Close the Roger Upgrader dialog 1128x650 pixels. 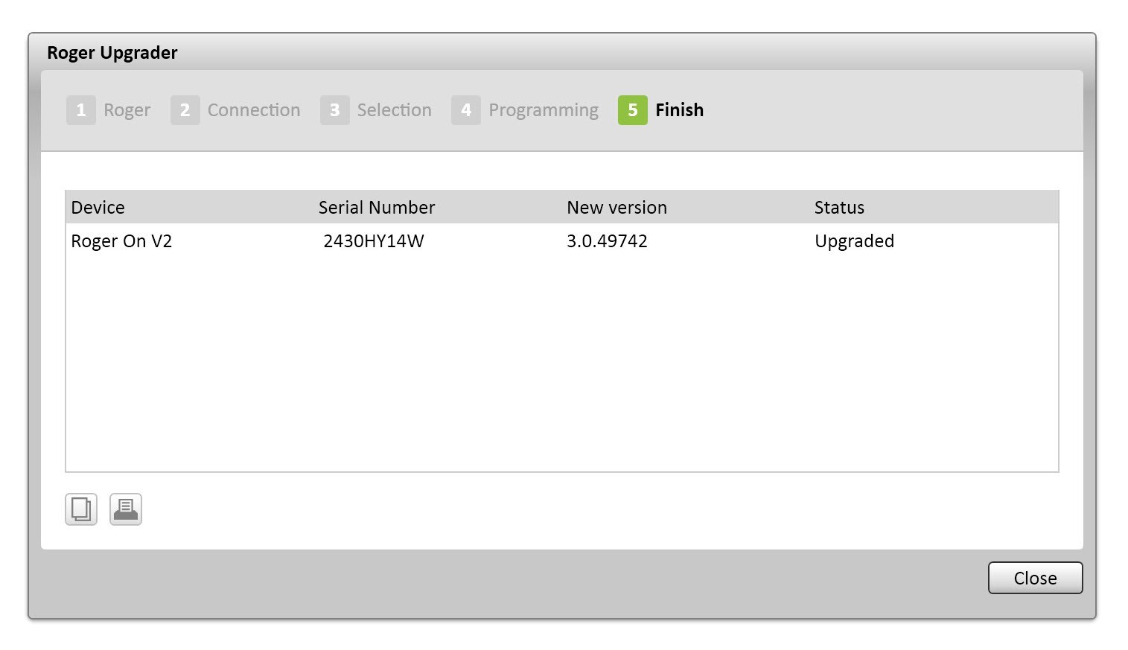click(x=1035, y=578)
